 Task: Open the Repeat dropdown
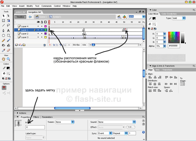click(x=120, y=133)
